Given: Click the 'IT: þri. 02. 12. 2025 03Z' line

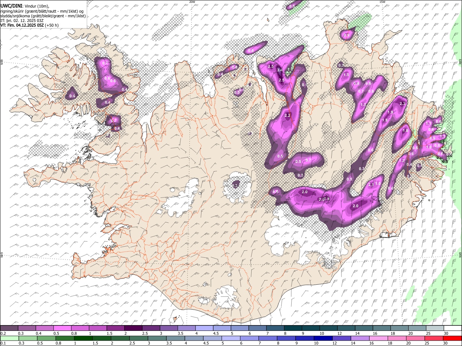Looking at the screenshot, I should click(22, 21).
